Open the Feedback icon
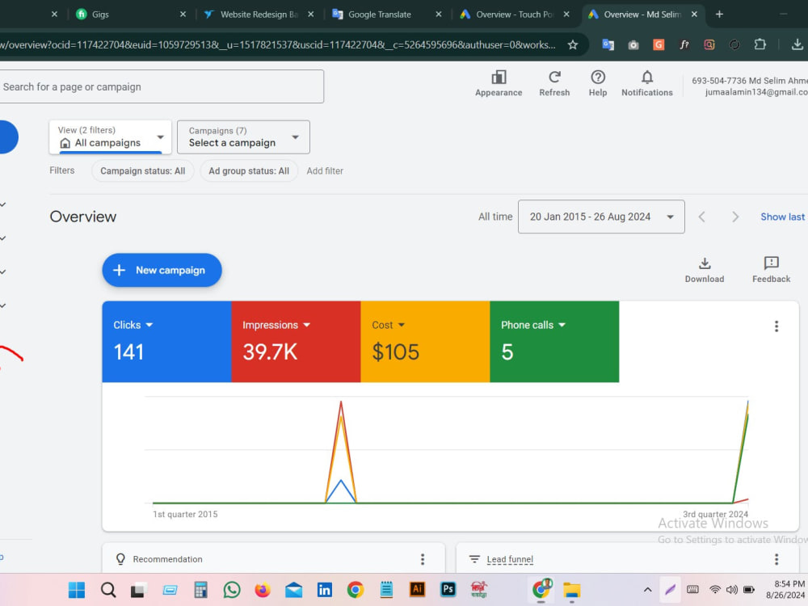 [x=771, y=270]
